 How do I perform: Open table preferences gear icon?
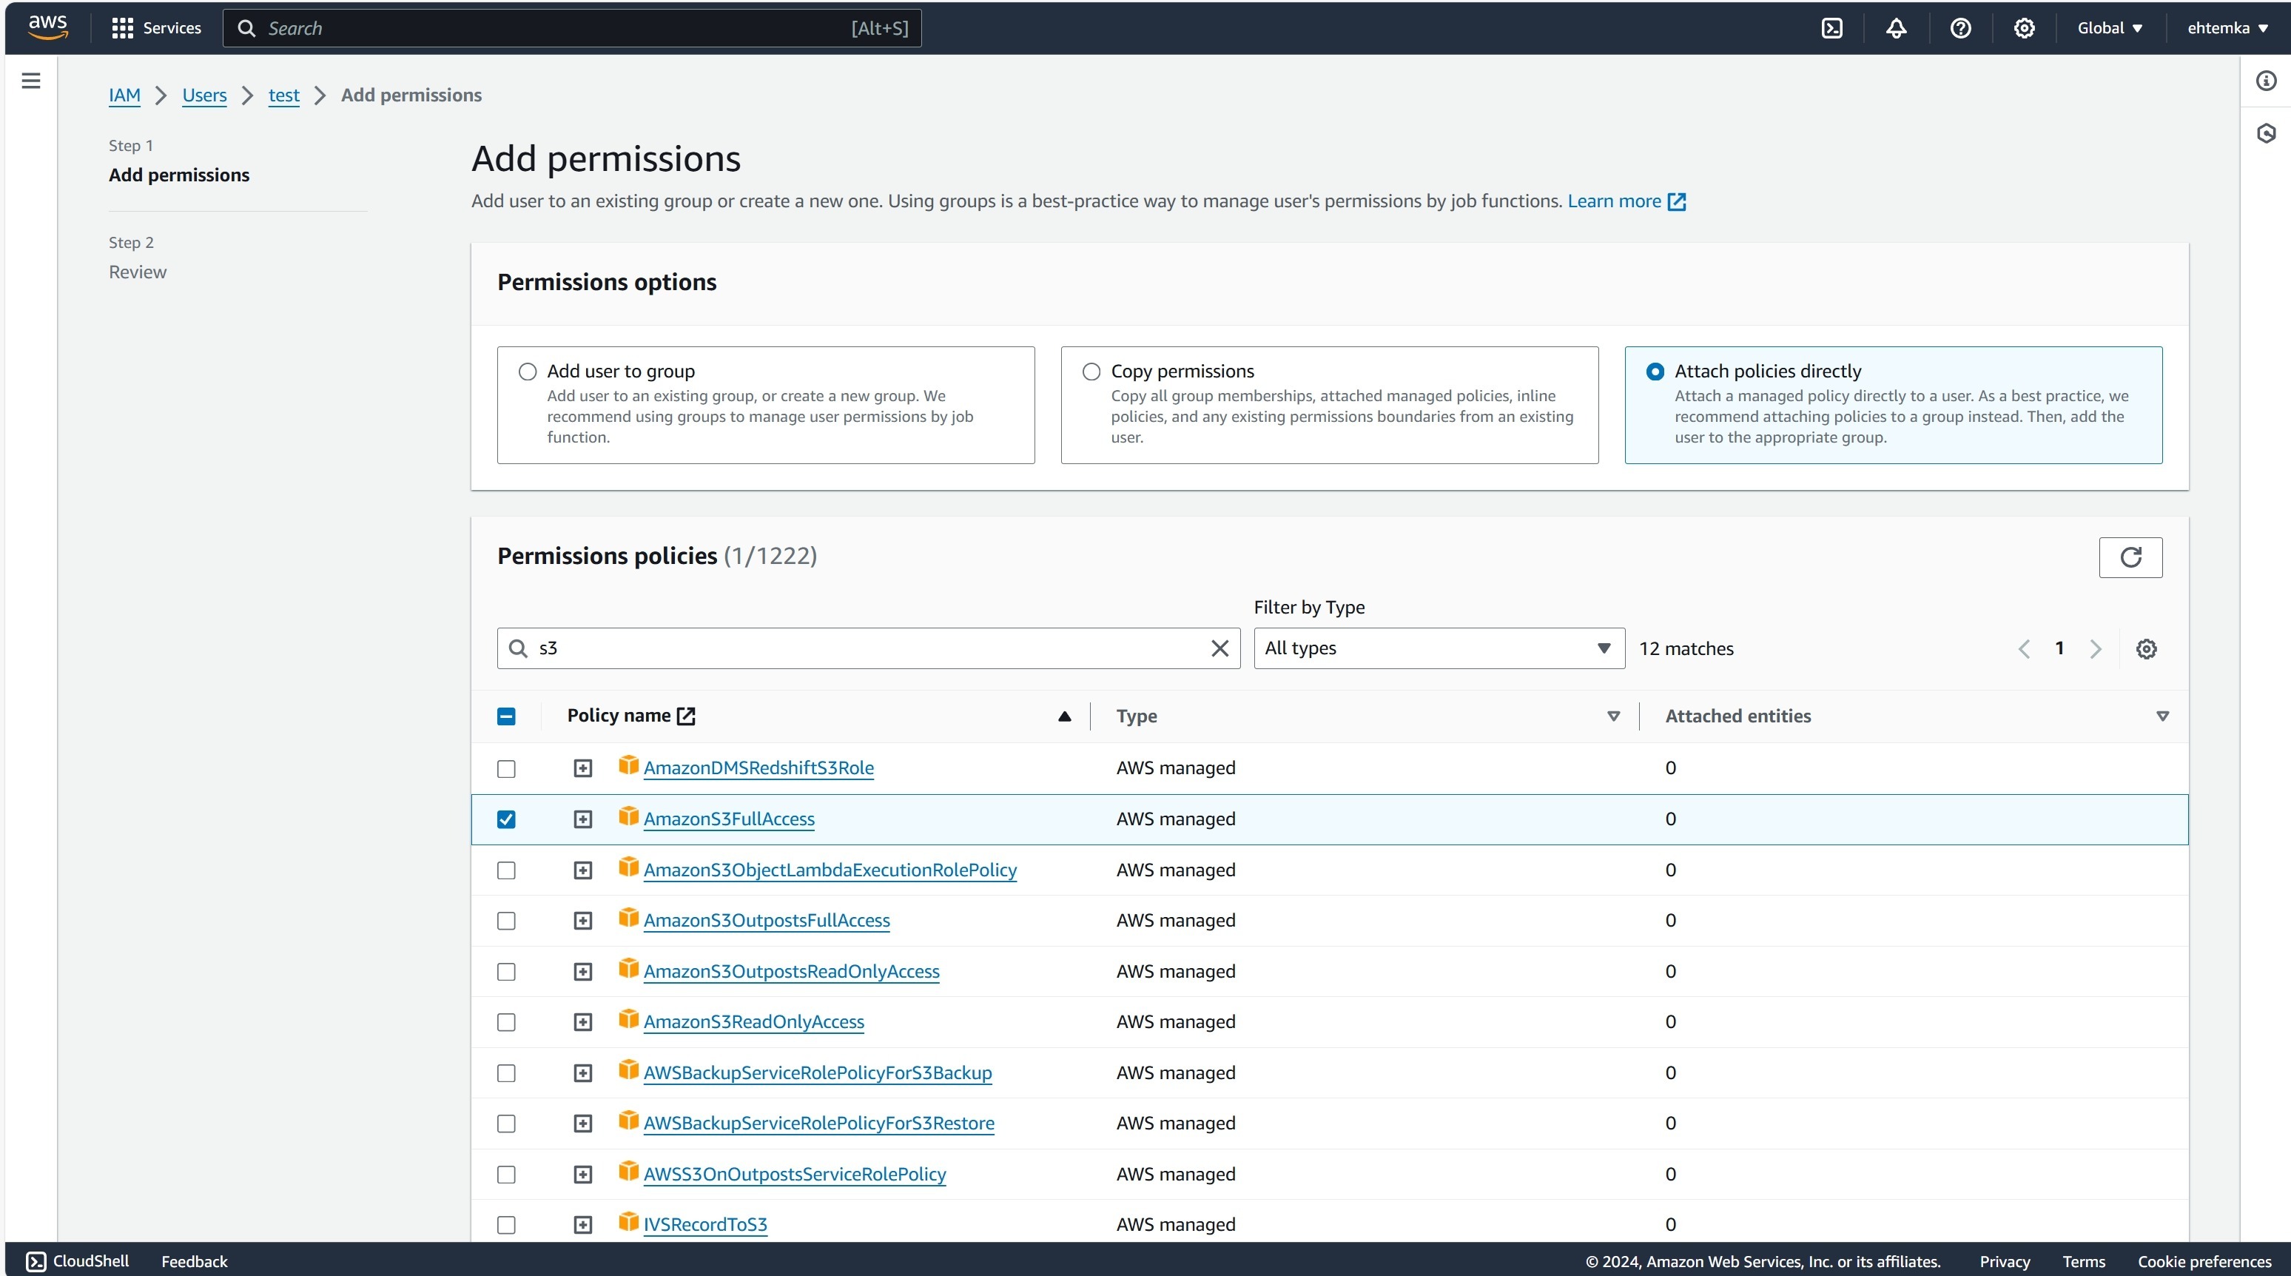coord(2146,648)
